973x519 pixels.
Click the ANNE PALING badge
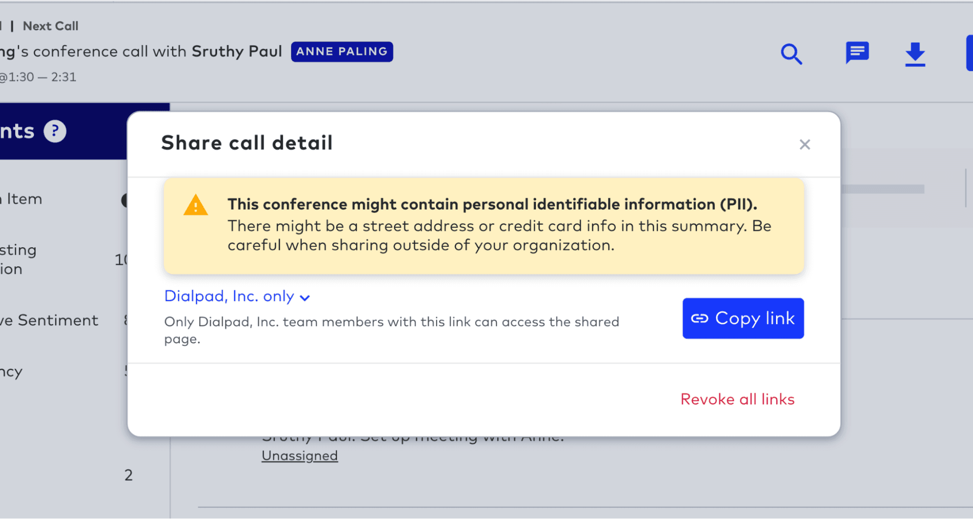(342, 52)
